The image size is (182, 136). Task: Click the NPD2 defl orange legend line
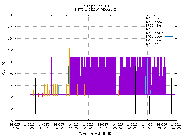pyautogui.click(x=169, y=29)
